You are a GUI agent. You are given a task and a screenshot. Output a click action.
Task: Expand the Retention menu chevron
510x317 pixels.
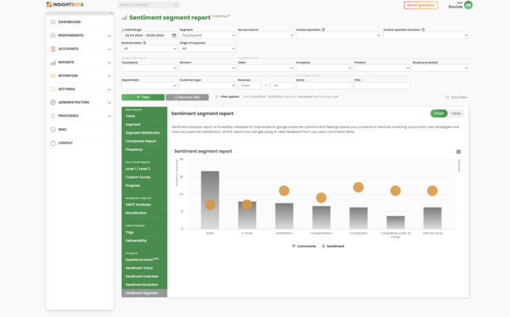[110, 76]
